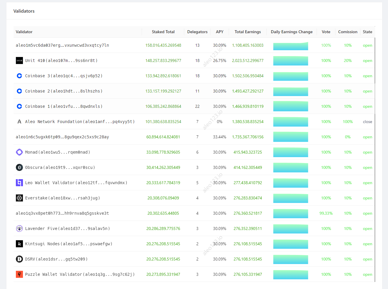Click the Leo Wallet Validator logo
388x289 pixels.
pos(19,183)
